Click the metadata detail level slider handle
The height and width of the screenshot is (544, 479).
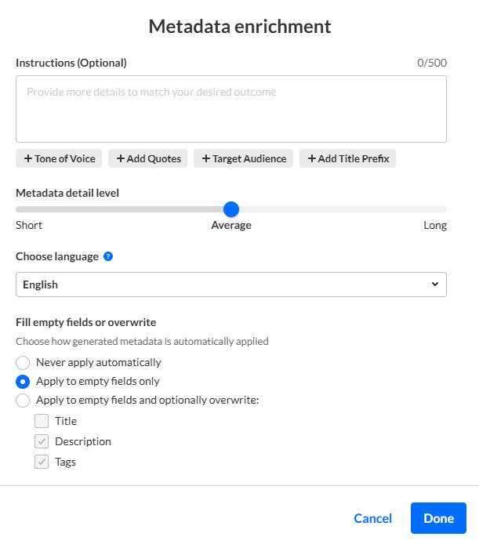[x=230, y=209]
